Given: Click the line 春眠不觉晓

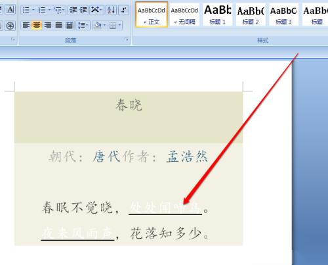Looking at the screenshot, I should pos(77,208).
